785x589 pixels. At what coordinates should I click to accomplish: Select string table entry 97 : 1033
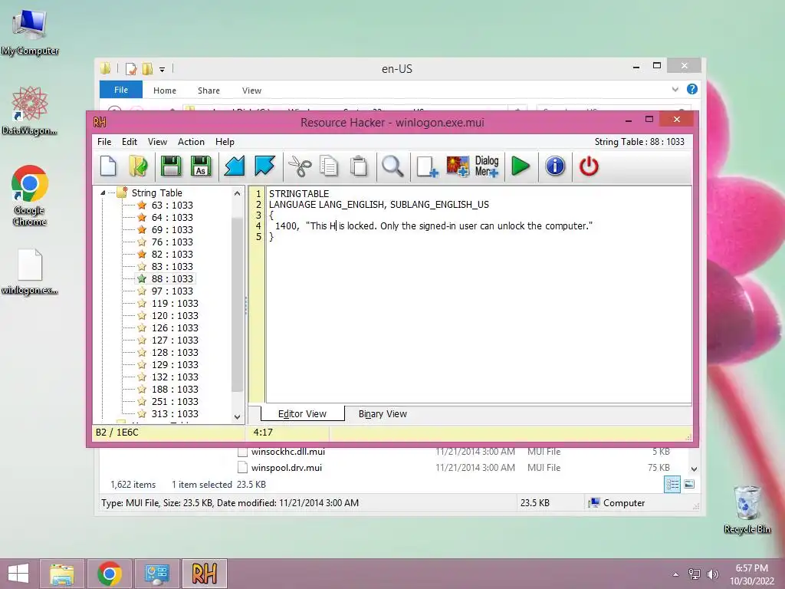click(172, 291)
